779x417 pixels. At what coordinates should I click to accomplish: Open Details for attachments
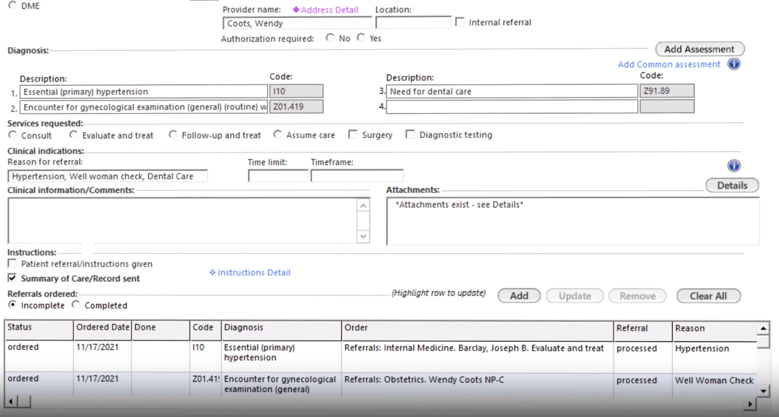[732, 185]
